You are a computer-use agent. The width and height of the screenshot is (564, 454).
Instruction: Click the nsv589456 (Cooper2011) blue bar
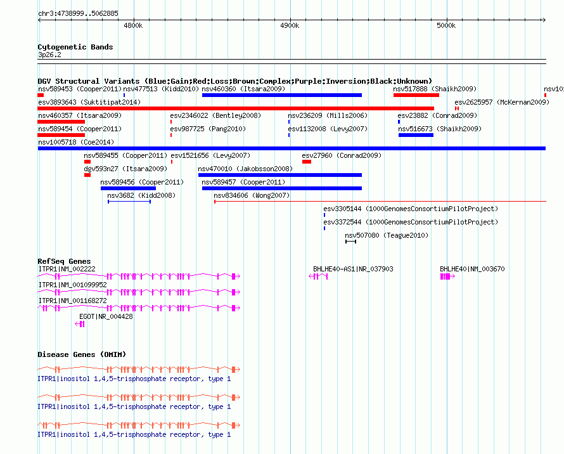pyautogui.click(x=128, y=188)
